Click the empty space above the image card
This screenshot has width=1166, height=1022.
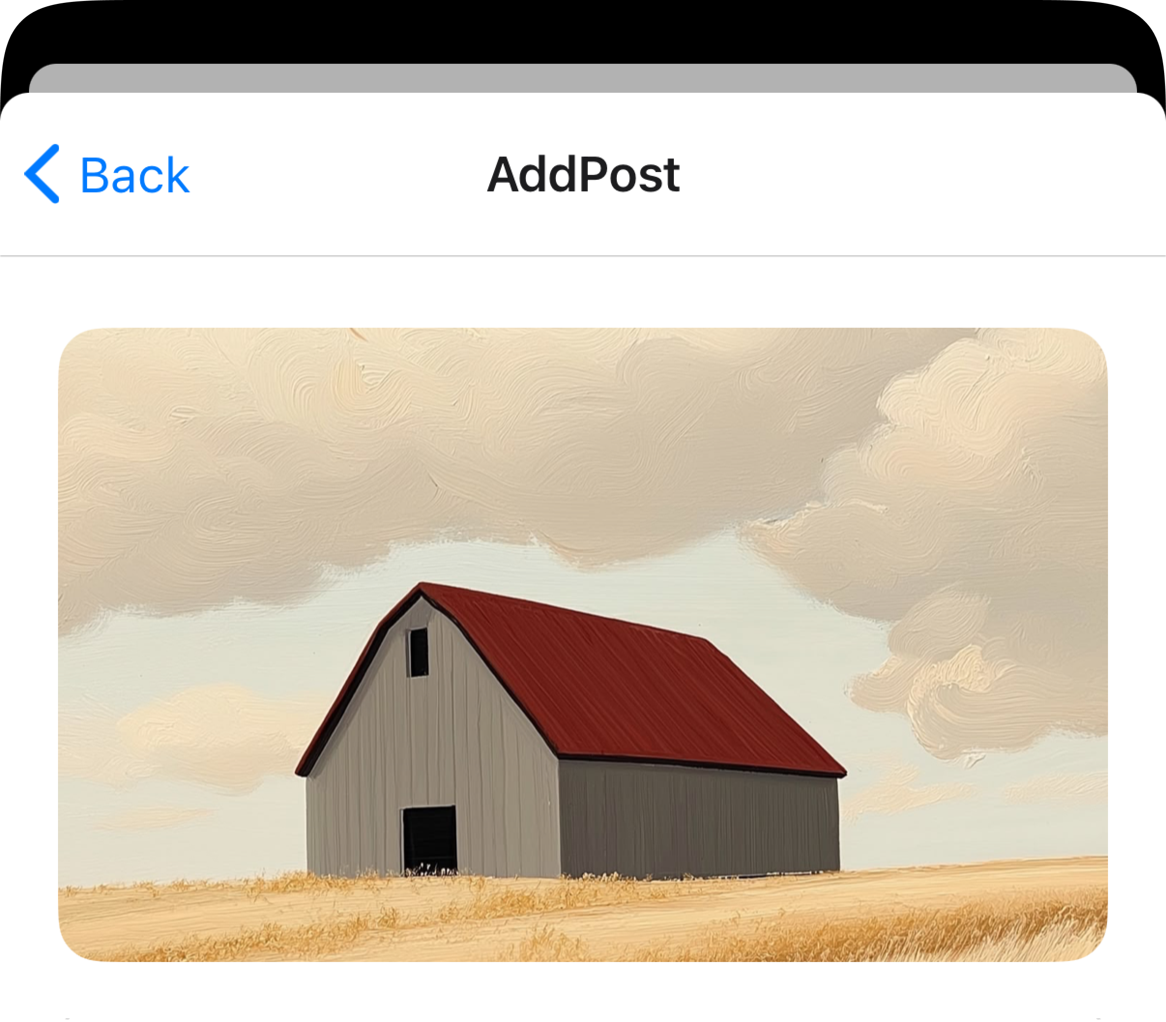tap(583, 292)
